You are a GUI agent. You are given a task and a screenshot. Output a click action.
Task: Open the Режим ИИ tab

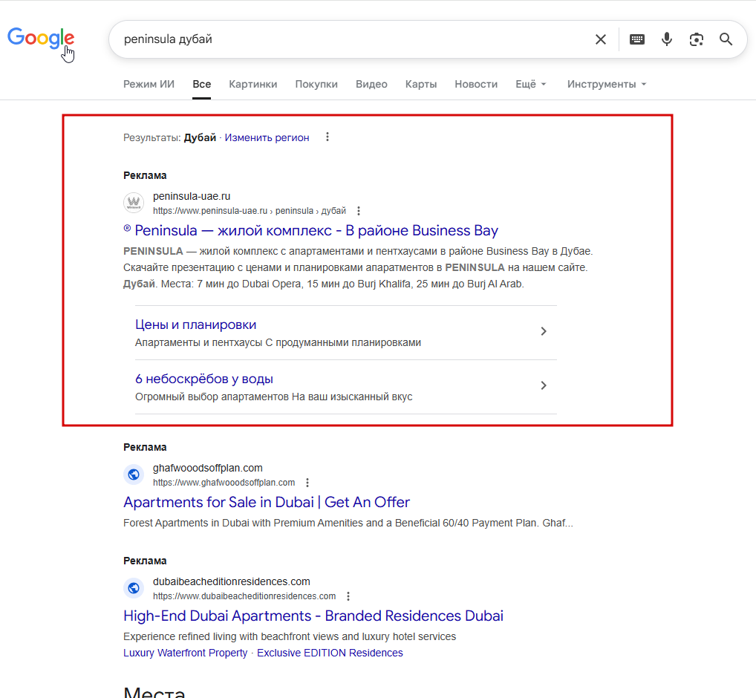pos(149,84)
